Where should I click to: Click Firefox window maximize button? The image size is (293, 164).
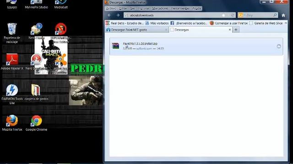271,2
